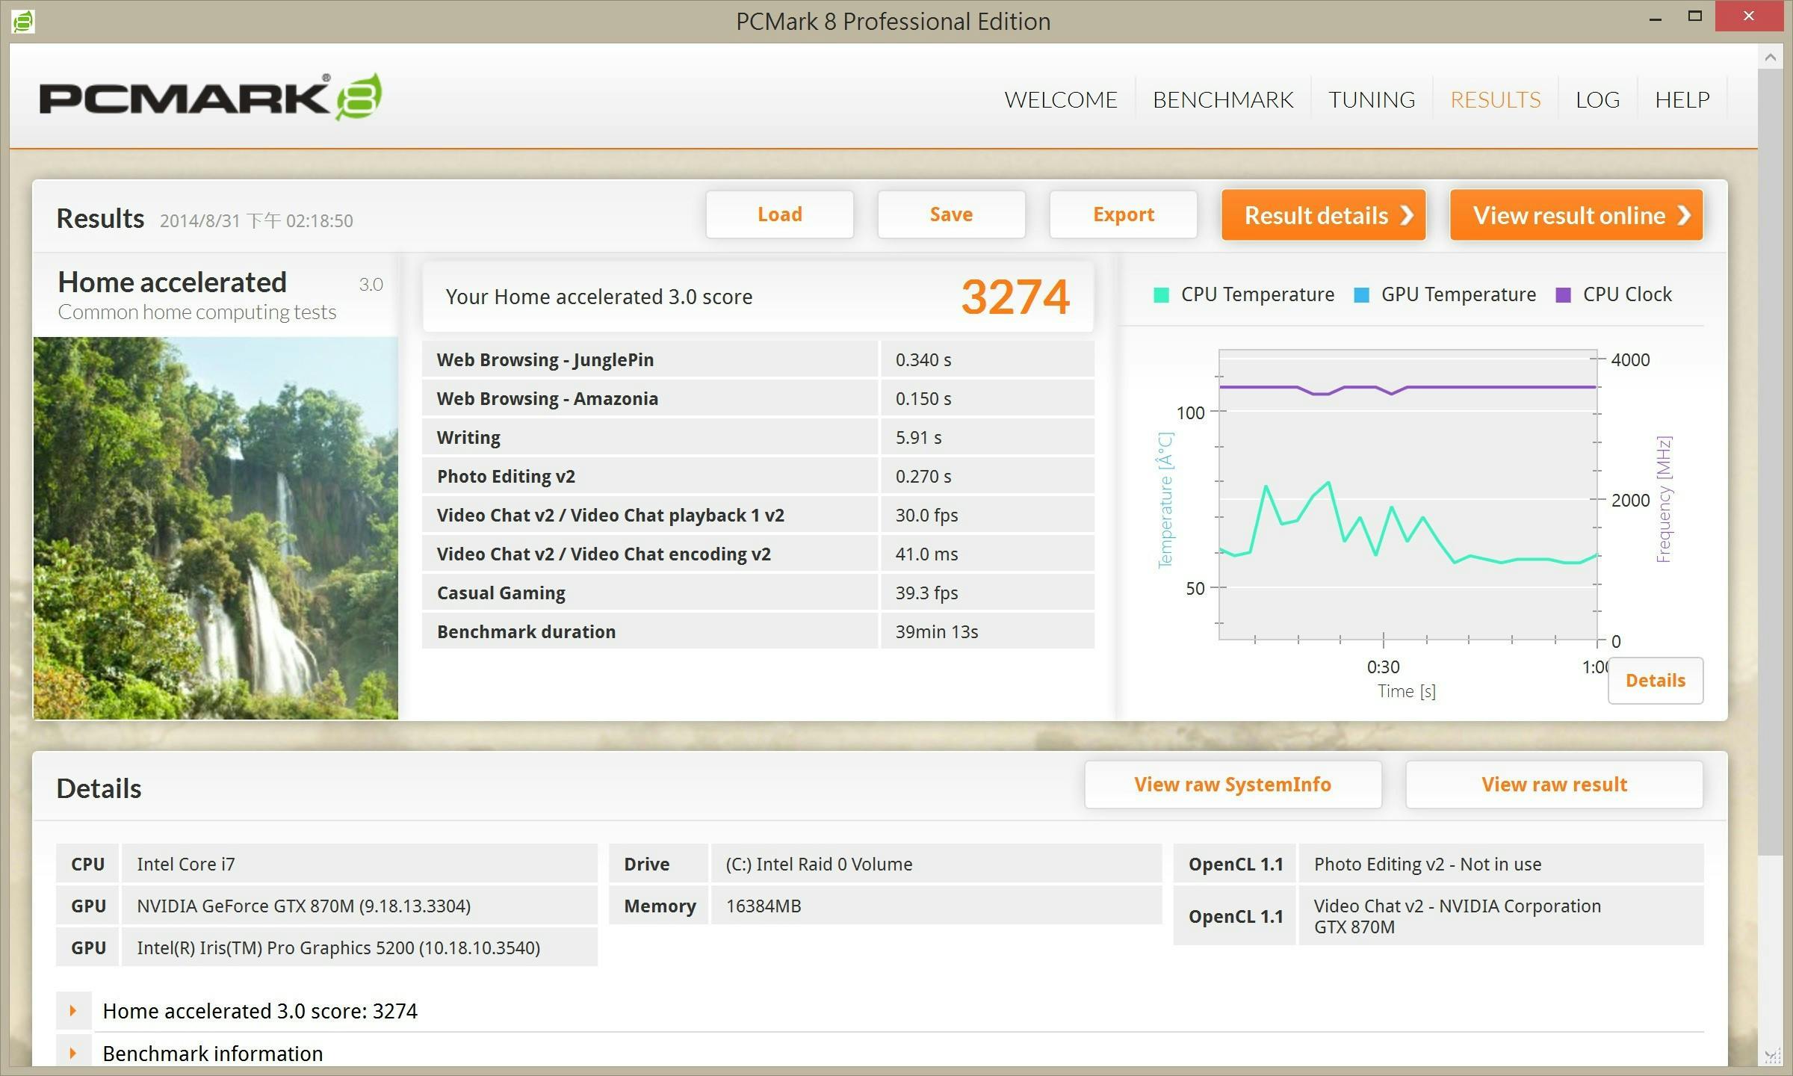The width and height of the screenshot is (1793, 1076).
Task: Click the CPU Temperature legend swatch
Action: coord(1161,295)
